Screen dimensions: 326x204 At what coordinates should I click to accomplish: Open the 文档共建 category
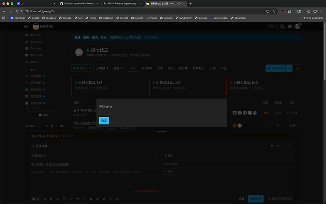35,103
